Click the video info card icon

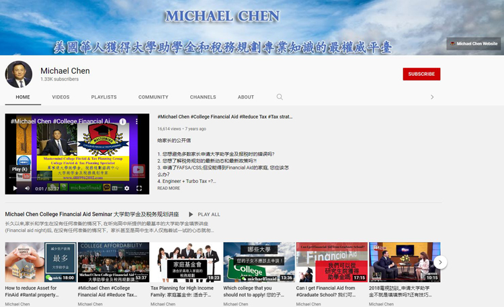[x=122, y=122]
